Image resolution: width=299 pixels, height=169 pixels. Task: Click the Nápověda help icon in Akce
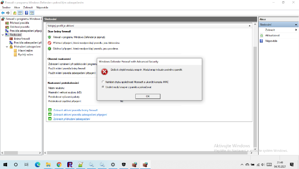261,41
